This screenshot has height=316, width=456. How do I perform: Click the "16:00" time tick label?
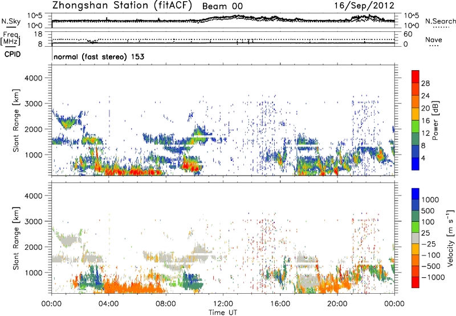[280, 304]
